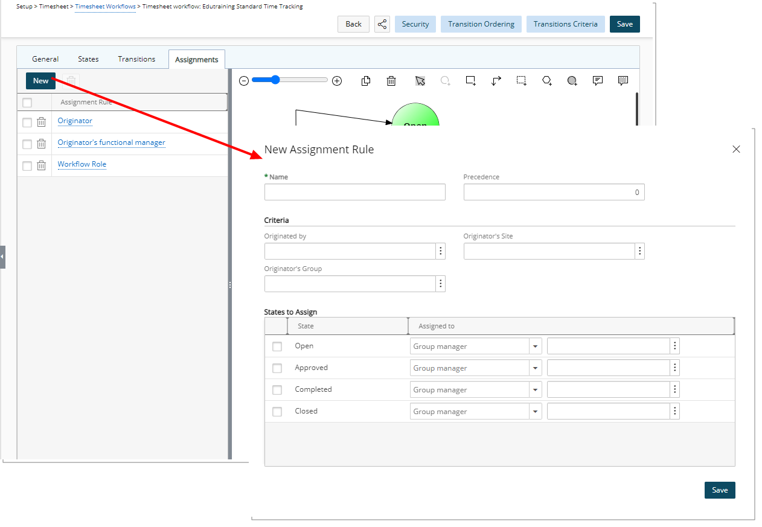Click the Transition Ordering button
Screen dimensions: 762x527
(x=481, y=24)
